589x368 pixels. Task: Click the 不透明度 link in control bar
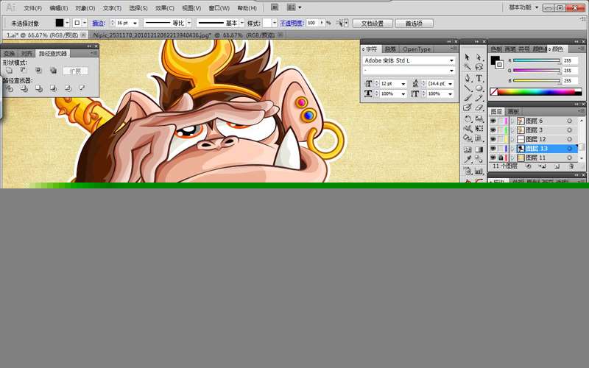pos(292,24)
